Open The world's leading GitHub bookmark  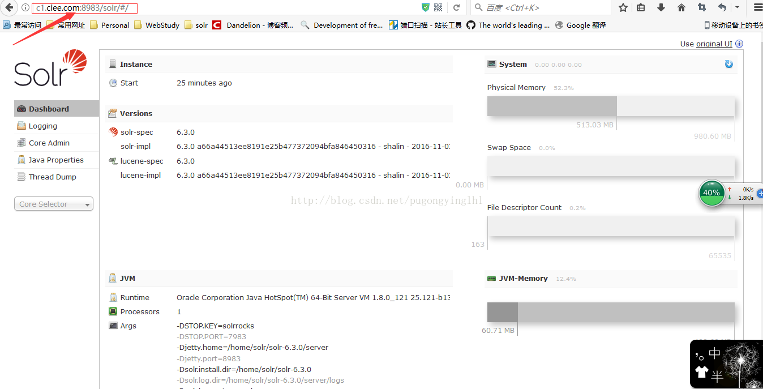tap(508, 25)
